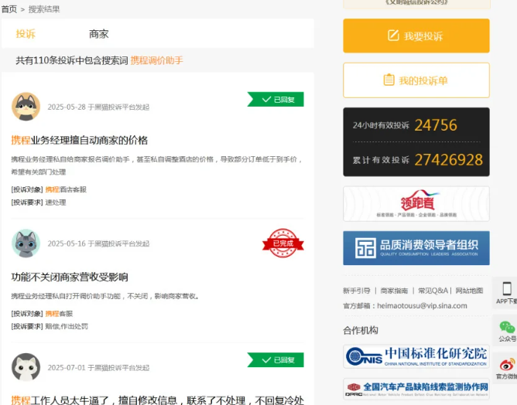Click the 搜索结果 breadcrumb text
Screen dimensions: 517x405
(x=44, y=9)
